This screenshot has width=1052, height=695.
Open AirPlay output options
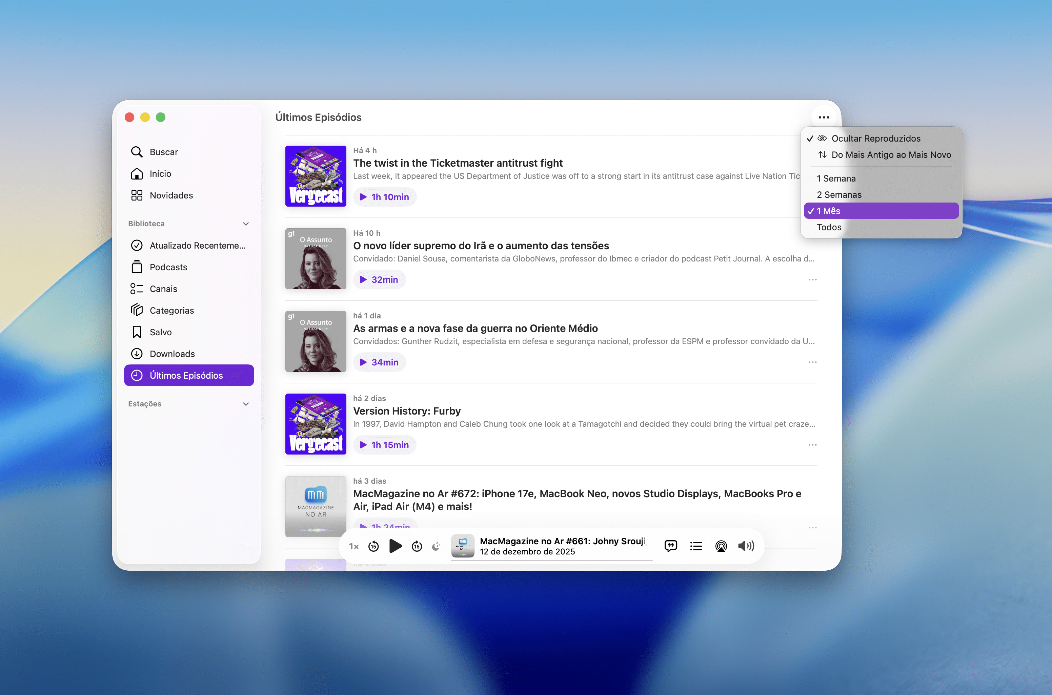point(721,546)
